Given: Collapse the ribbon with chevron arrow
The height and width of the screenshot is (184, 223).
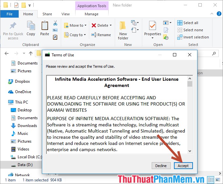Looking at the screenshot, I should 212,14.
